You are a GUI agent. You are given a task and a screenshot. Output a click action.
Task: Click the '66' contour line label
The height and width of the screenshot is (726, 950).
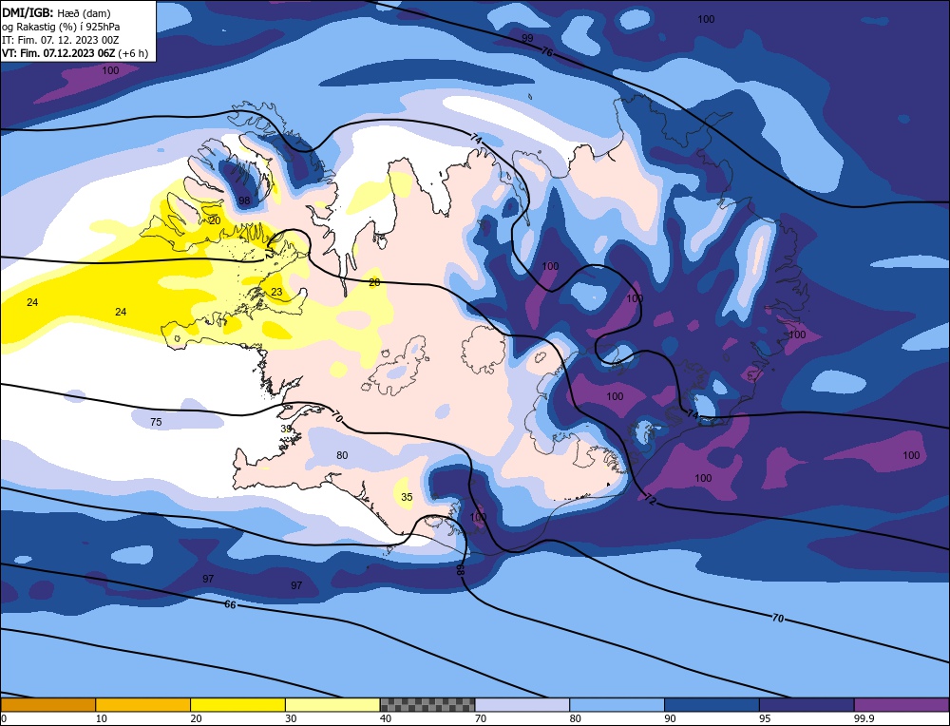(x=230, y=604)
